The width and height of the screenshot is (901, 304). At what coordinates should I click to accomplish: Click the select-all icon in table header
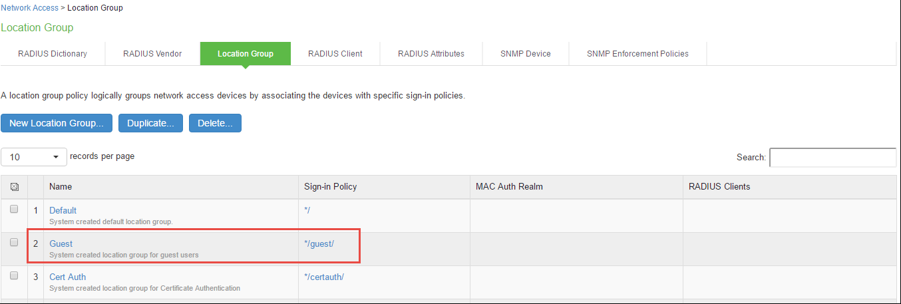pyautogui.click(x=13, y=187)
